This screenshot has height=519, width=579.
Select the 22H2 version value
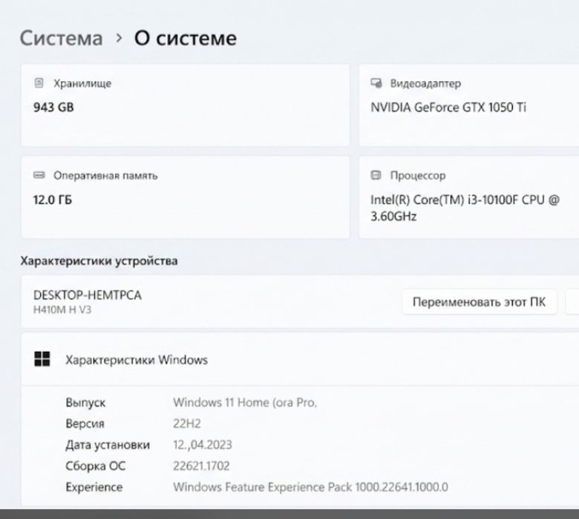(x=187, y=423)
